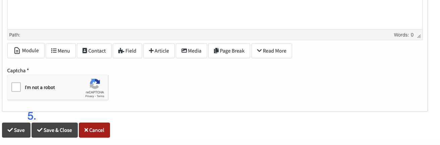Click inside the editor text area
The height and width of the screenshot is (145, 440).
click(x=215, y=14)
